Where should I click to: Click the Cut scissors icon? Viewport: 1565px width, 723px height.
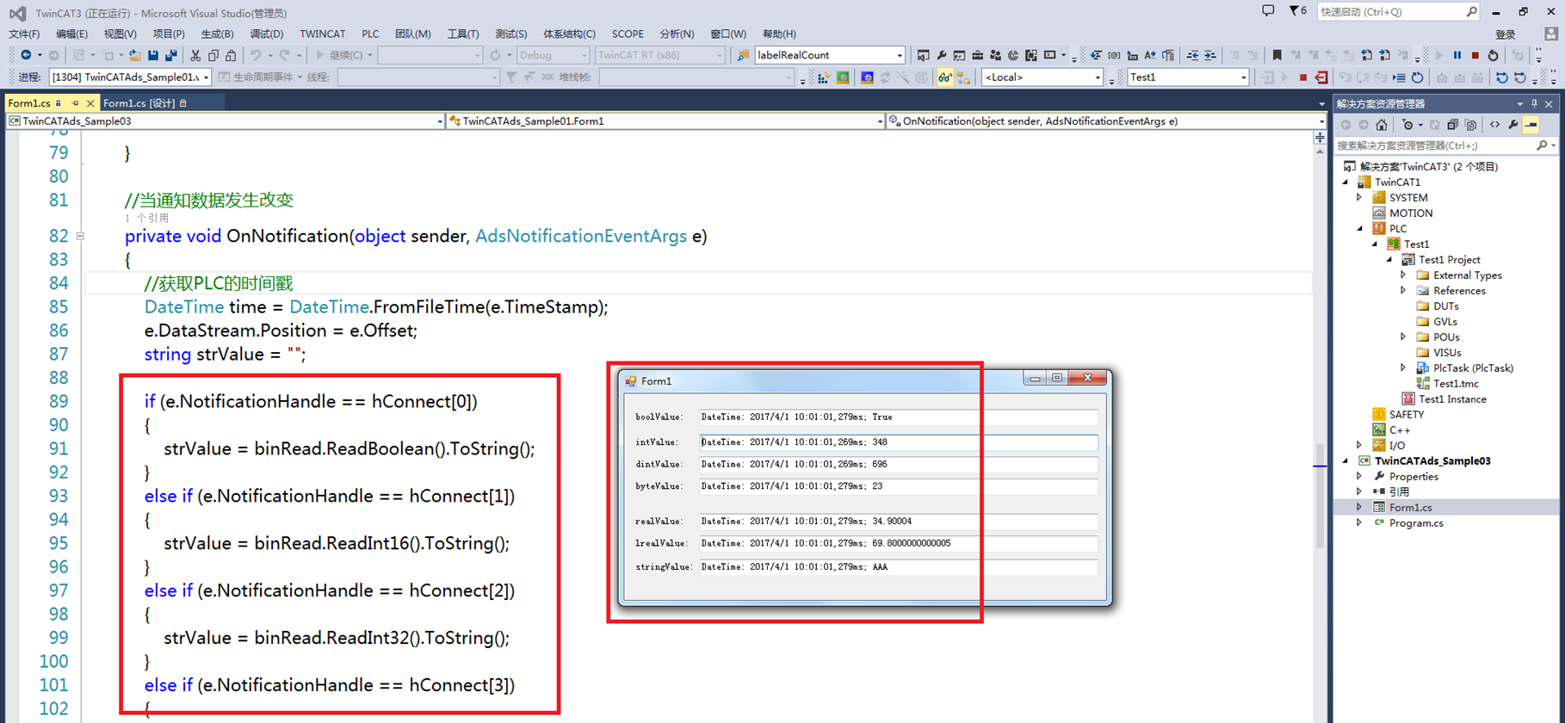195,55
